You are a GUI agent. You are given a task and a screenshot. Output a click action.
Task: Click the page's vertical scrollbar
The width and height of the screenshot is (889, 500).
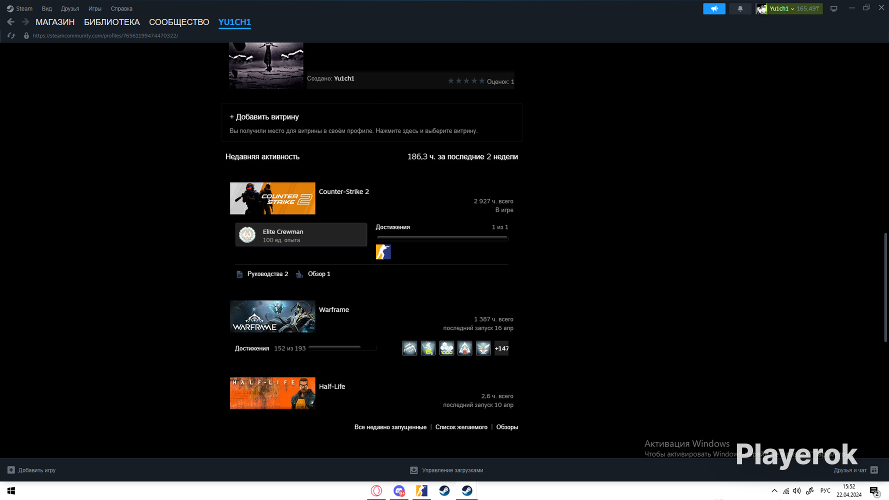(x=885, y=287)
